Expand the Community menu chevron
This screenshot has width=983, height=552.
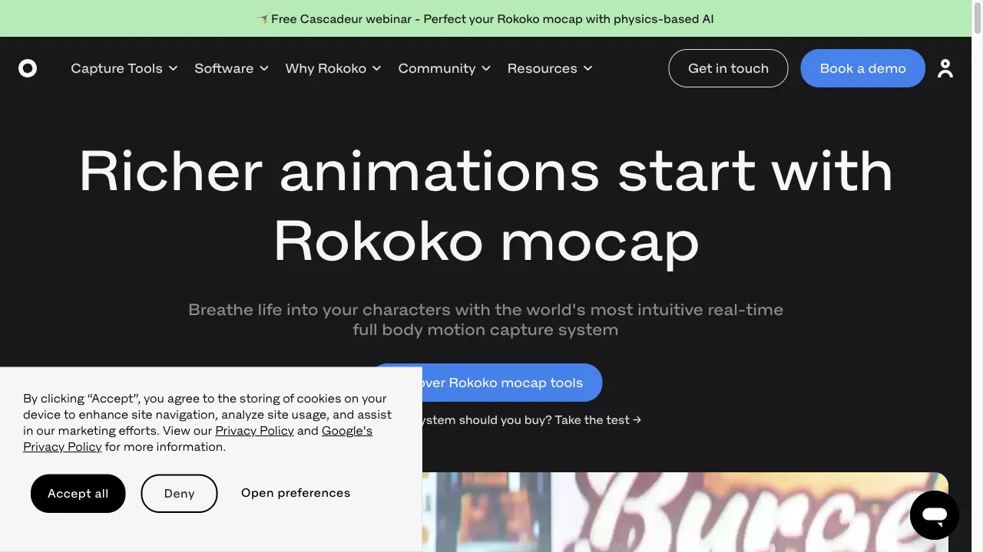[x=486, y=68]
